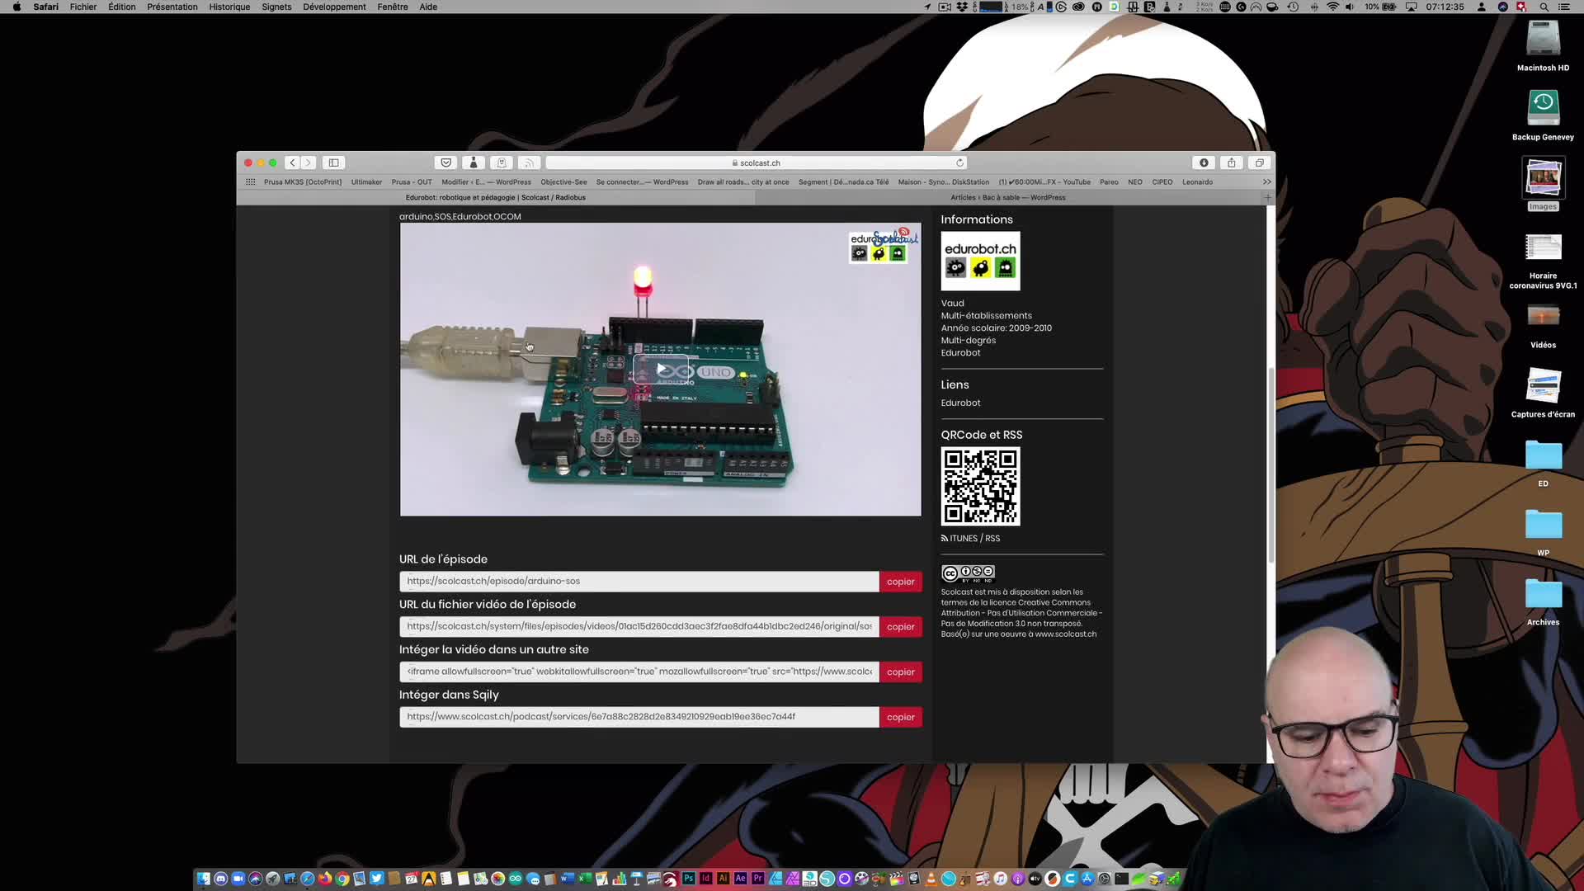
Task: Switch to Articles Bac à sable WordPress tab
Action: tap(1007, 198)
